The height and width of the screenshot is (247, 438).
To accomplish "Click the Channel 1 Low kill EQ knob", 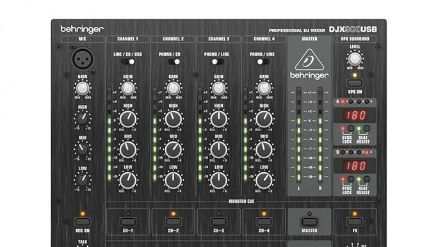I will point(128,180).
